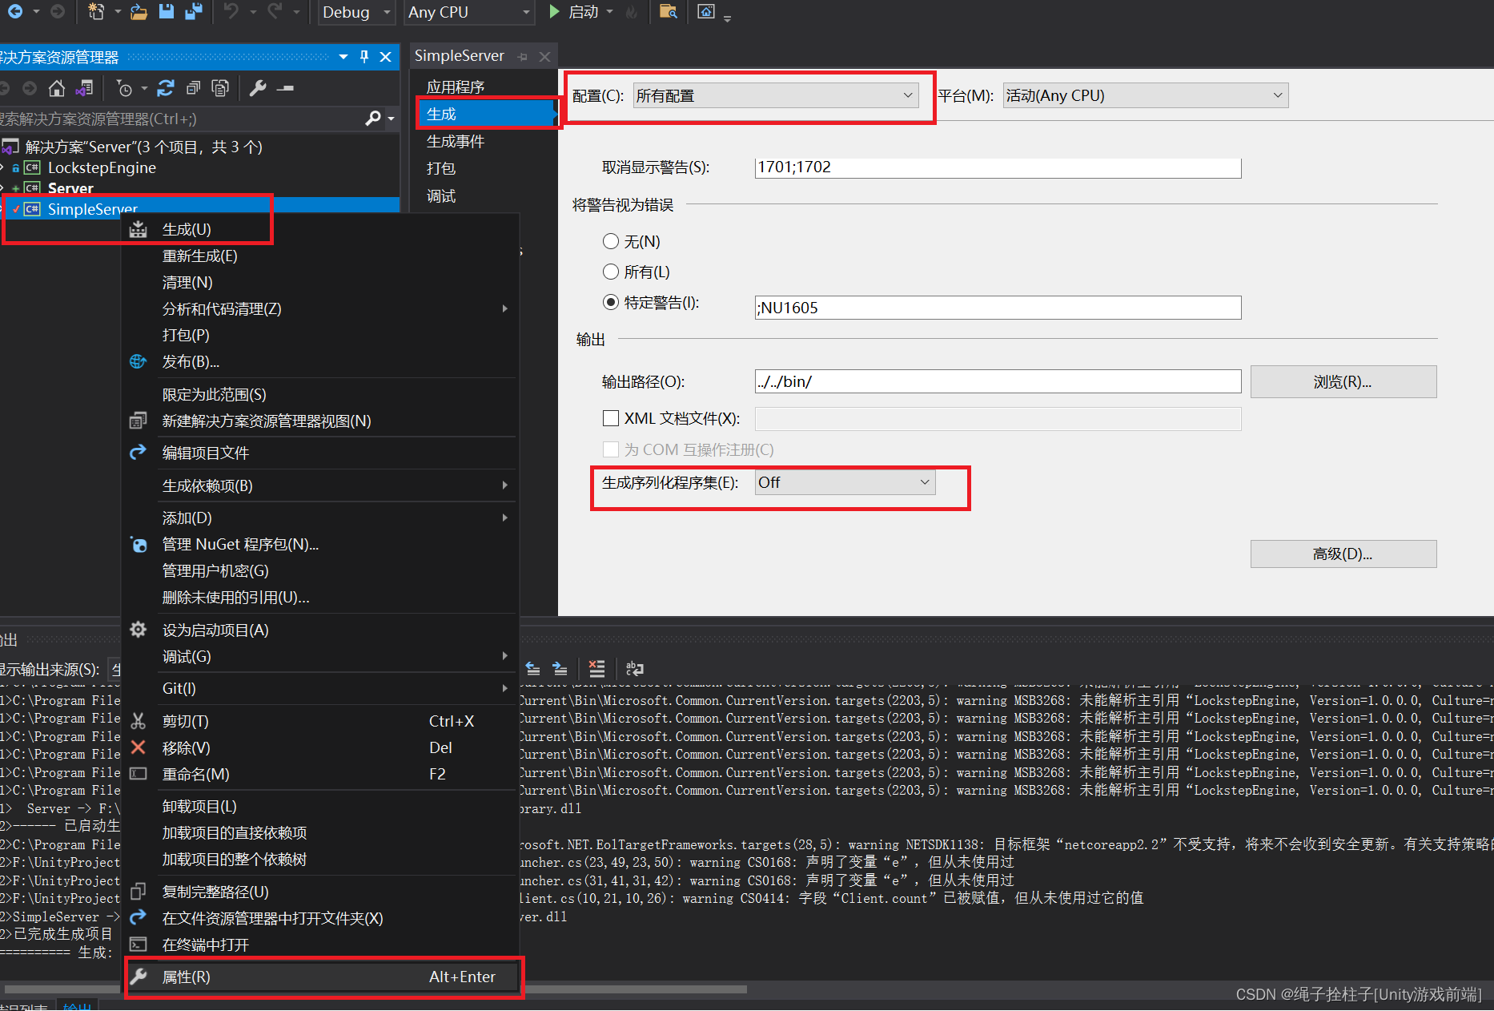Viewport: 1494px width, 1011px height.
Task: Click 发布(B)... in the context menu
Action: (320, 361)
